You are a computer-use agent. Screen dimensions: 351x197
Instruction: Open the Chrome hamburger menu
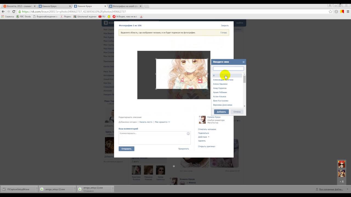(x=348, y=11)
